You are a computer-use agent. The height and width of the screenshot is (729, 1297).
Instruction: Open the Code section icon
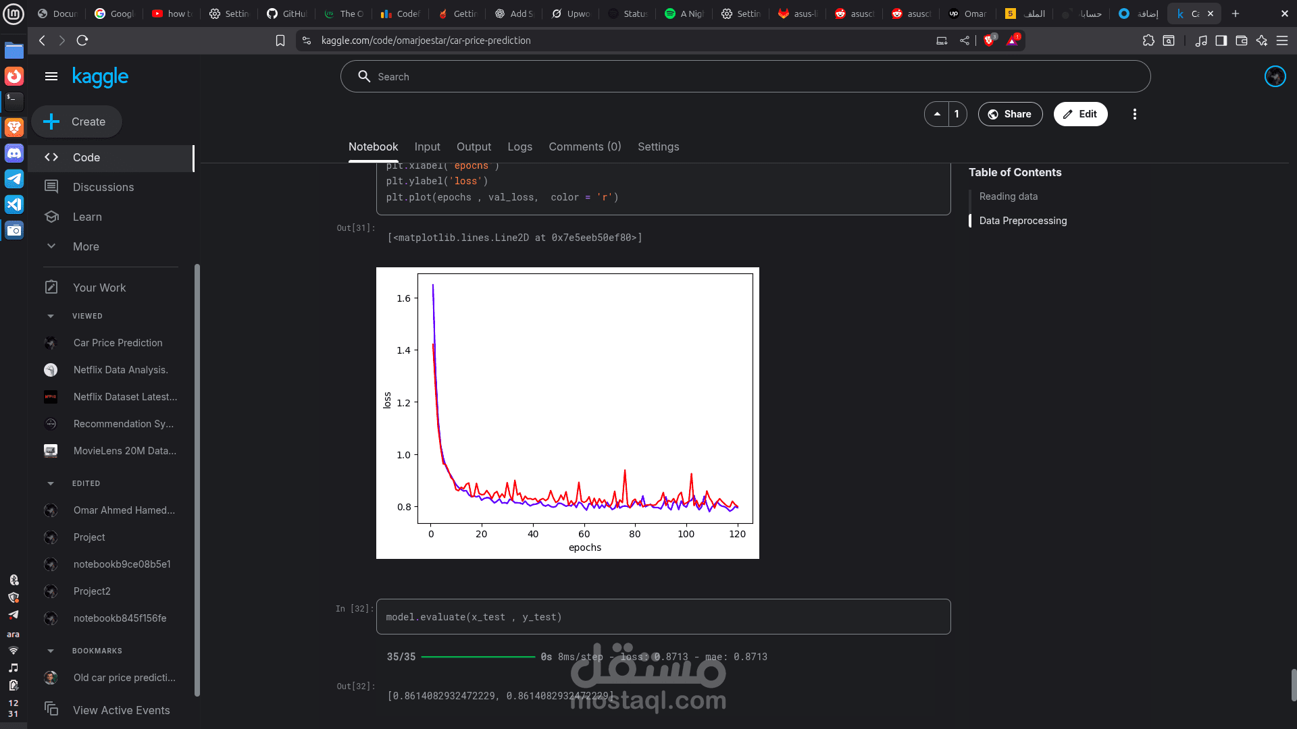[x=51, y=157]
